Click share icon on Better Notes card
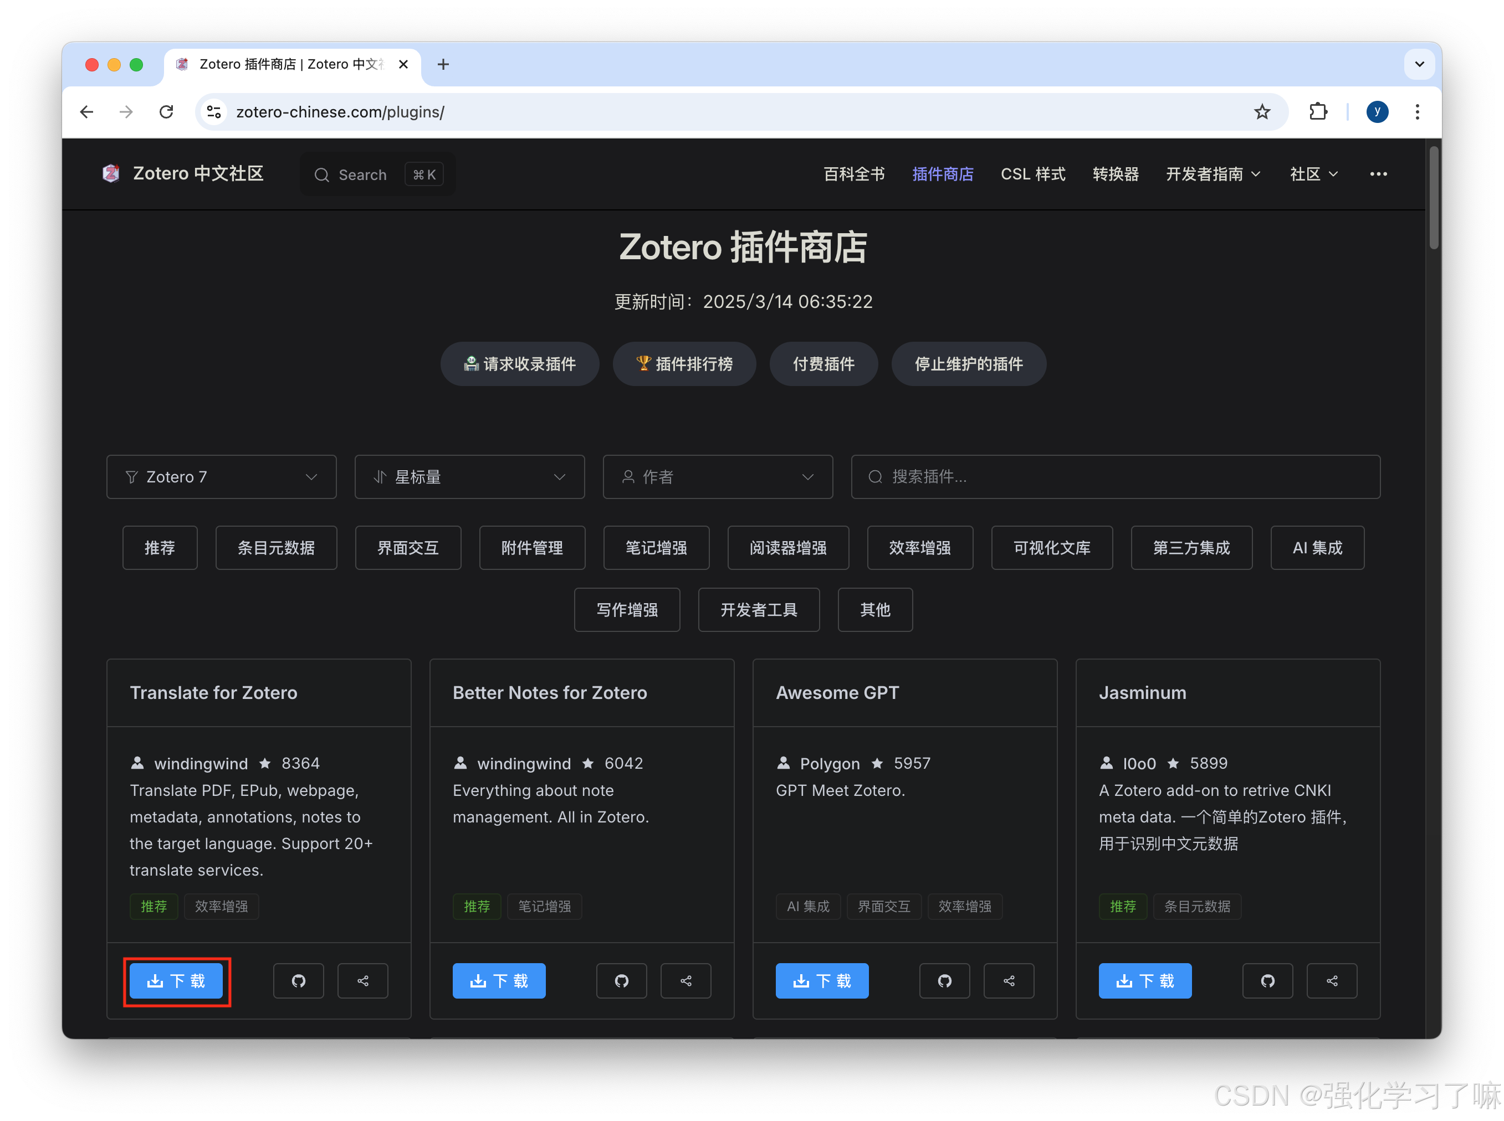 point(686,980)
